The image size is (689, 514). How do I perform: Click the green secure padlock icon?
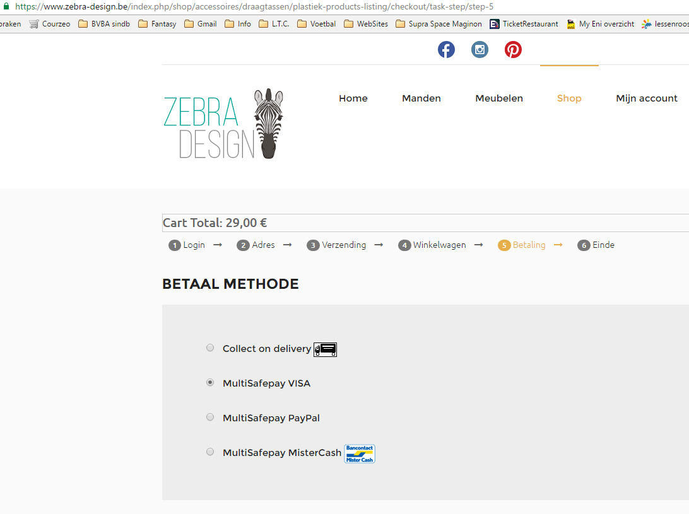click(6, 6)
